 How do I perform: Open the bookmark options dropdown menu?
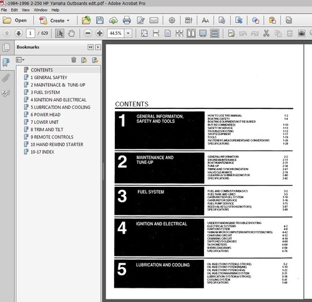click(x=20, y=60)
